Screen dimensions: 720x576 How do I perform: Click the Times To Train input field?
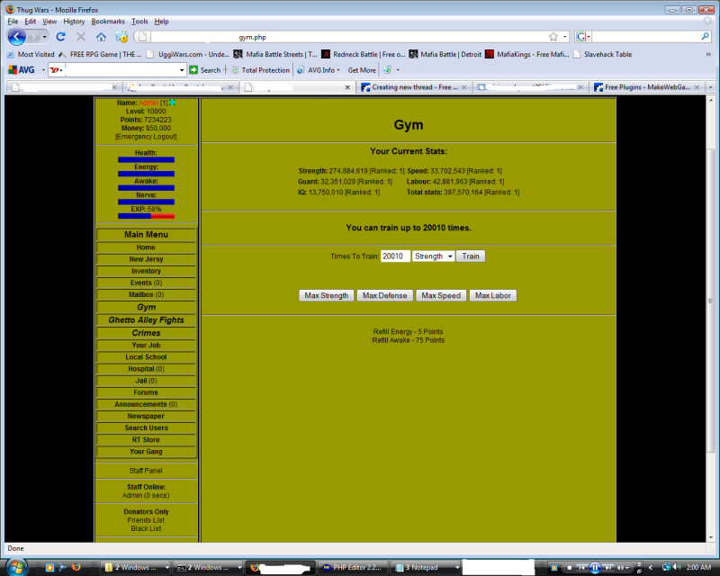click(394, 256)
